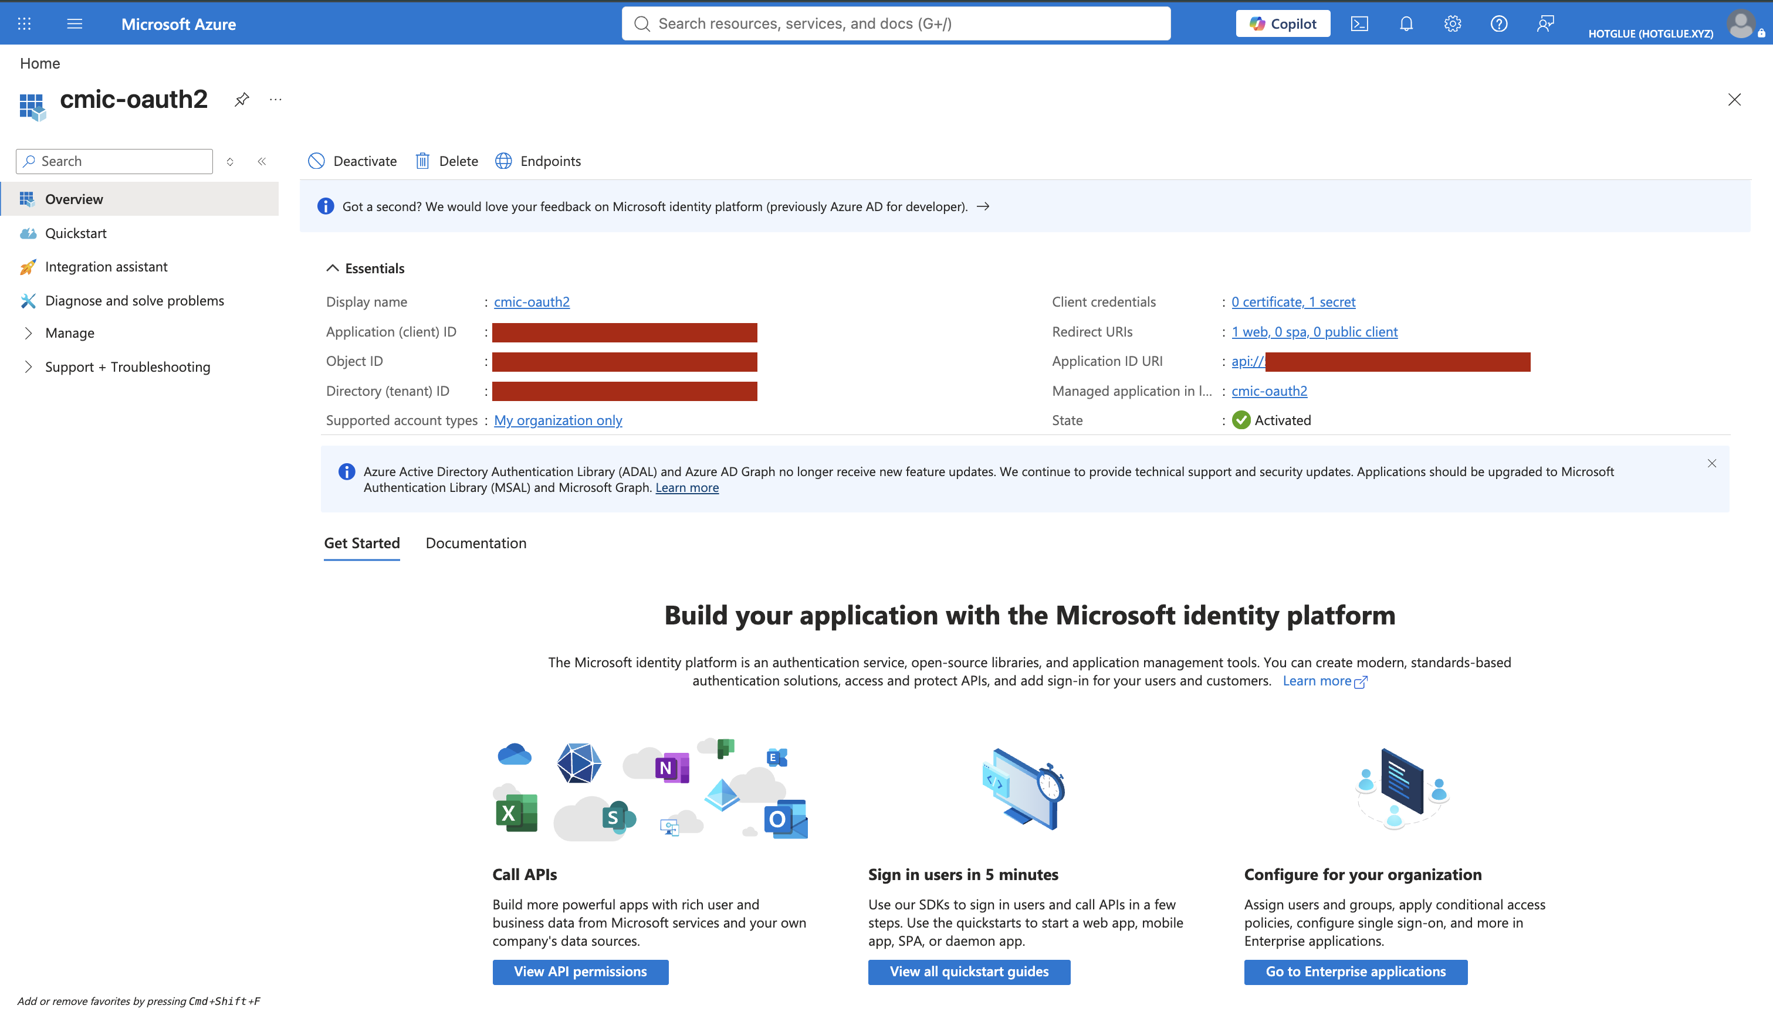Viewport: 1773px width, 1012px height.
Task: Collapse the Essentials section
Action: tap(365, 269)
